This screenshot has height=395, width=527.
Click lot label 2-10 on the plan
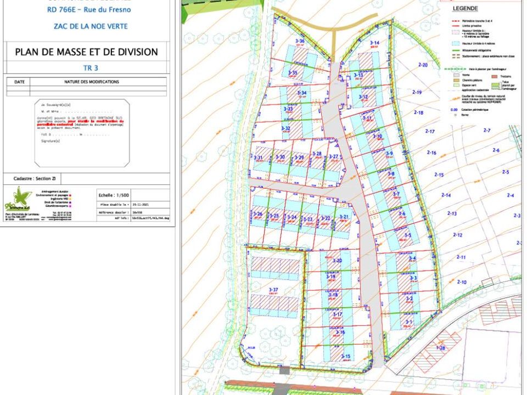[x=462, y=282]
